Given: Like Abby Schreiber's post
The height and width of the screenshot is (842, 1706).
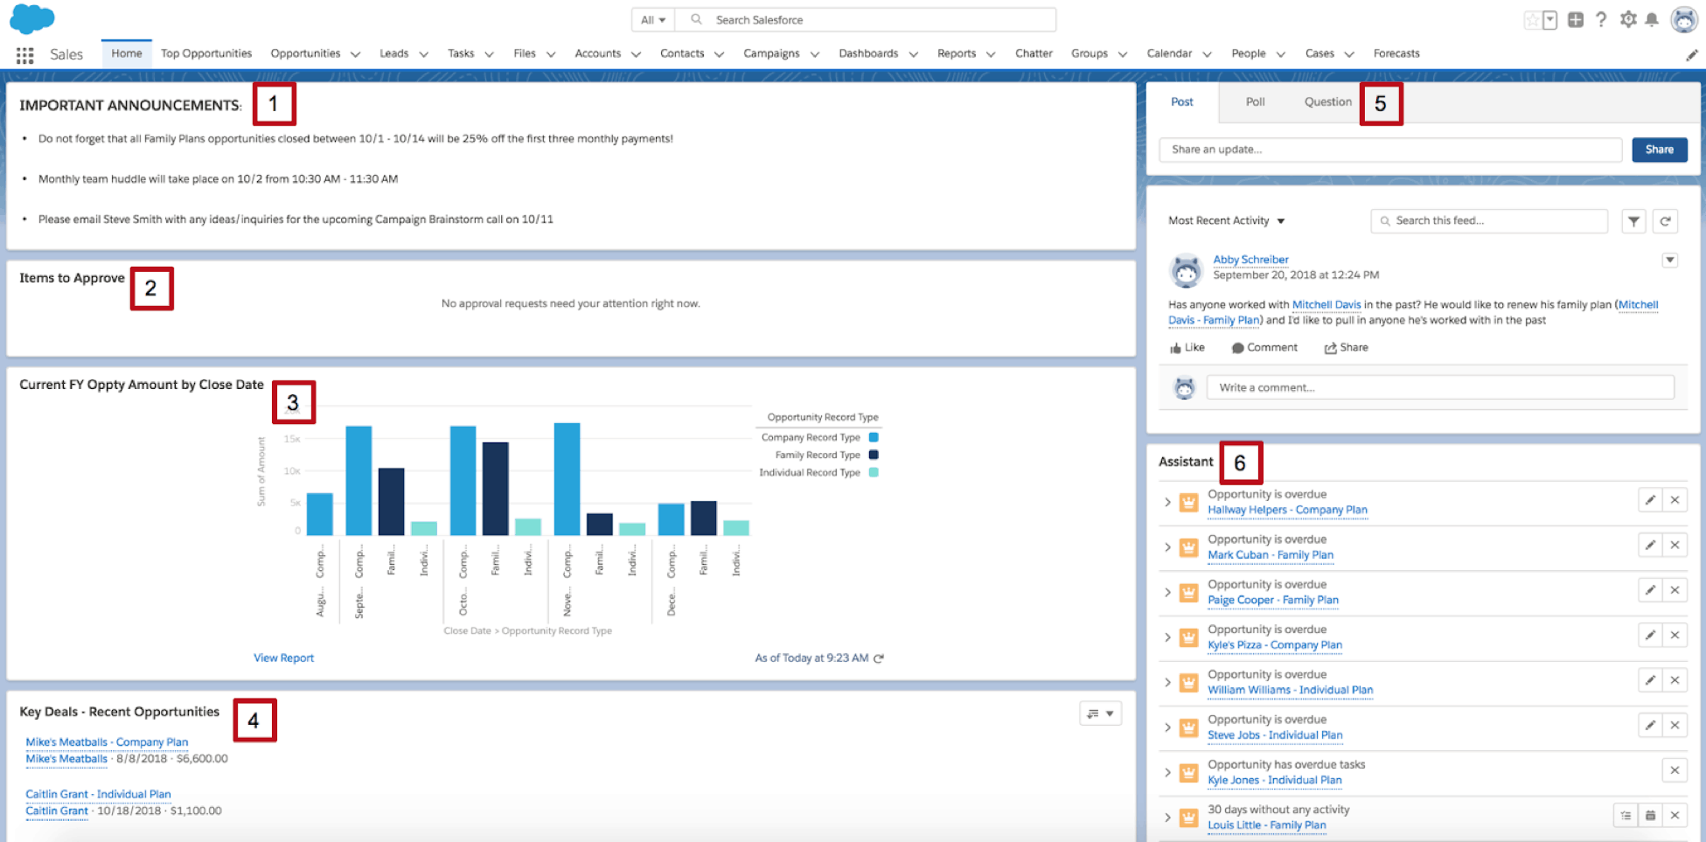Looking at the screenshot, I should [x=1187, y=348].
